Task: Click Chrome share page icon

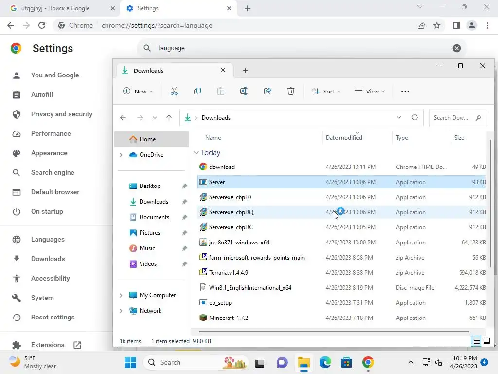Action: click(421, 25)
